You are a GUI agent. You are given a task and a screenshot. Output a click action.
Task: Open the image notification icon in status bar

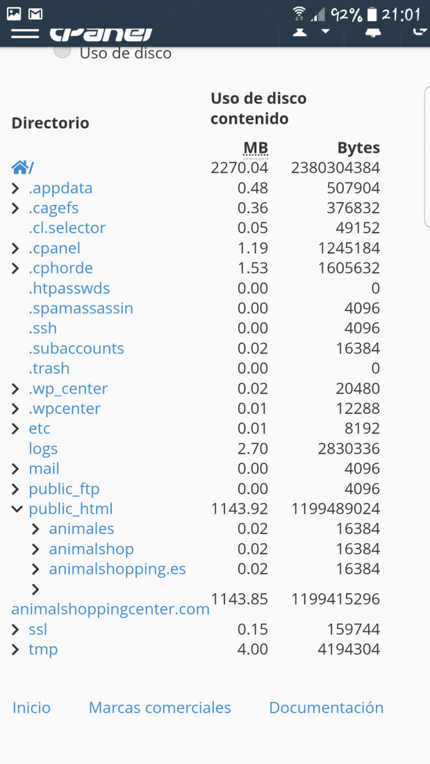[14, 14]
